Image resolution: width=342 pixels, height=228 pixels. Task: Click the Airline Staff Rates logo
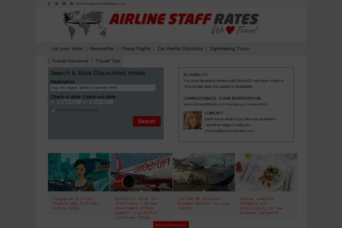click(161, 25)
